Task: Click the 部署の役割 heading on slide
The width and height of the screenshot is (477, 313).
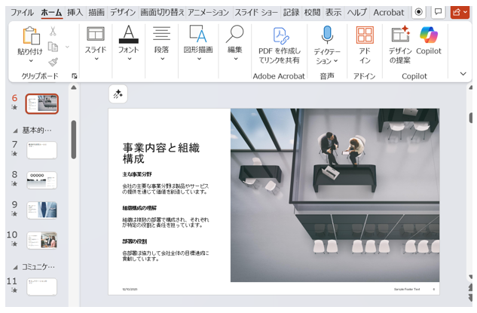Action: click(134, 241)
